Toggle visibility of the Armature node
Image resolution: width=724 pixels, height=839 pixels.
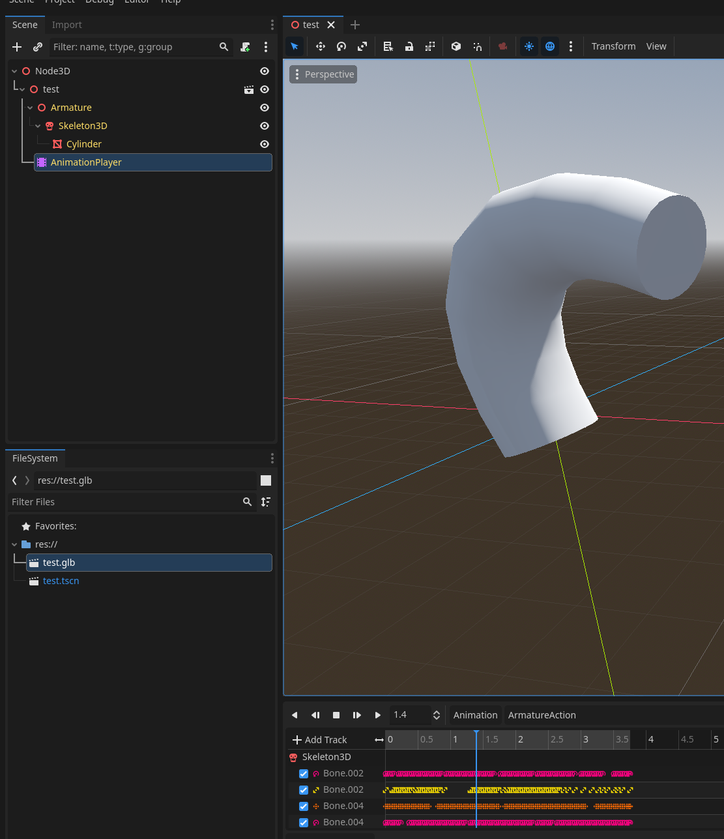(264, 107)
